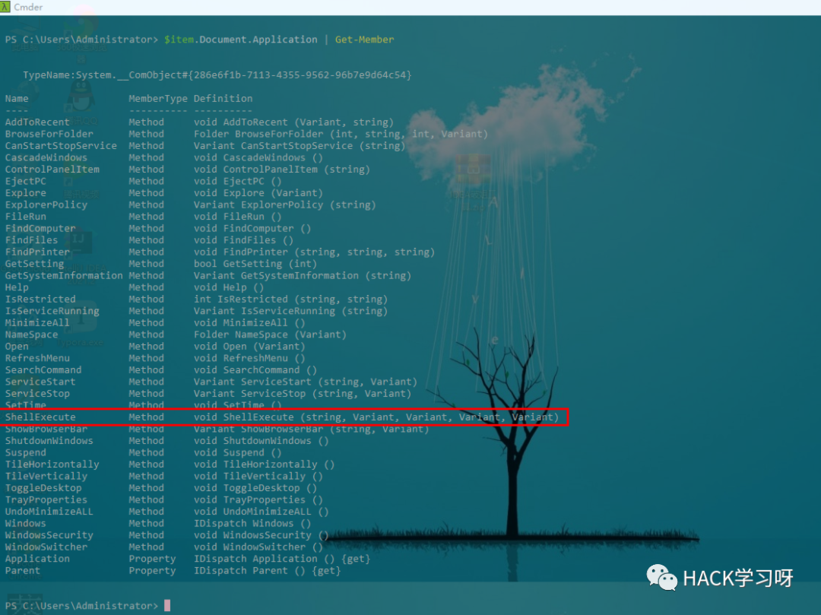Select the AddToRecent method name

37,122
